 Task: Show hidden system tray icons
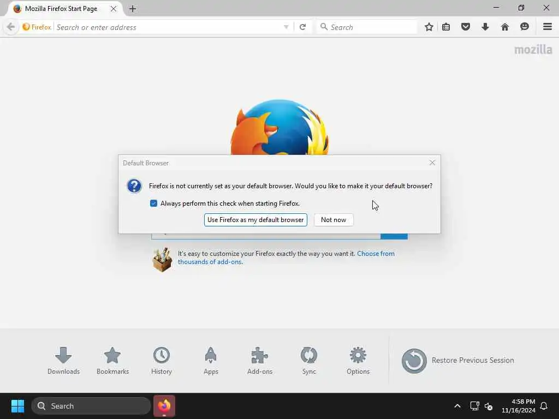pyautogui.click(x=457, y=406)
